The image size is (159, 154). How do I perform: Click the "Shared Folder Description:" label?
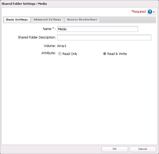(x=37, y=37)
